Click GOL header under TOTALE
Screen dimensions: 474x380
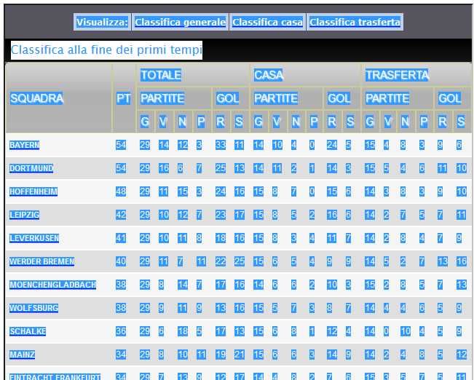[x=228, y=98]
